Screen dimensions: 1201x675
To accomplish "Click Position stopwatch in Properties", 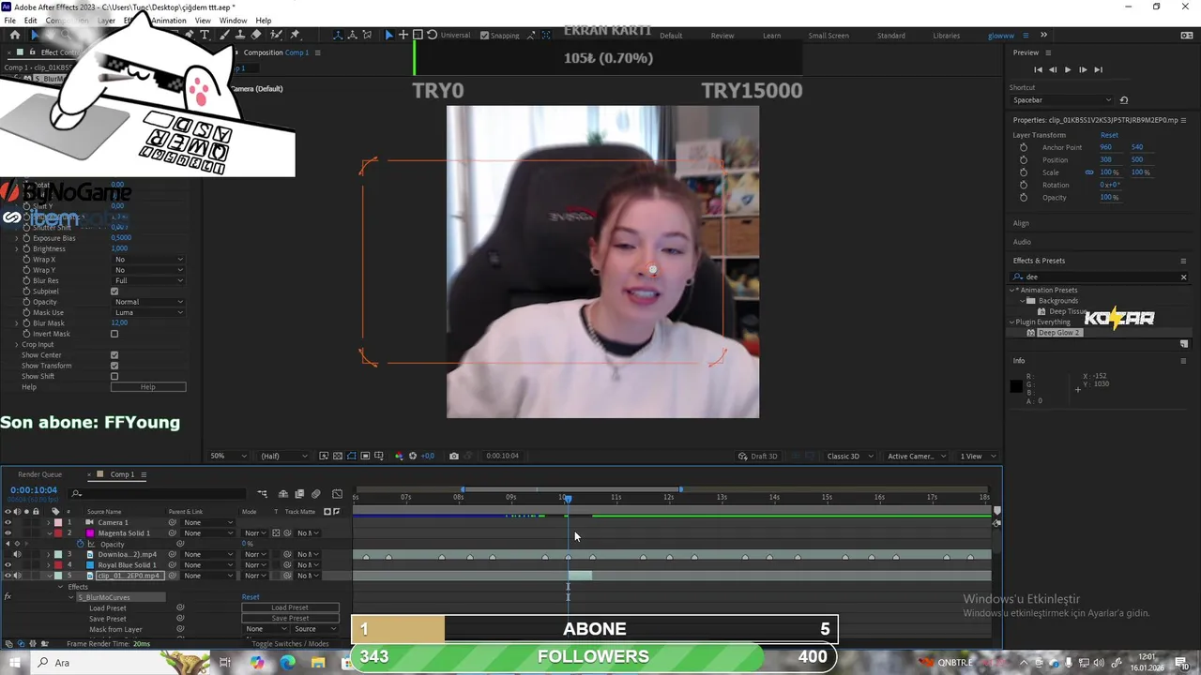I will point(1024,160).
